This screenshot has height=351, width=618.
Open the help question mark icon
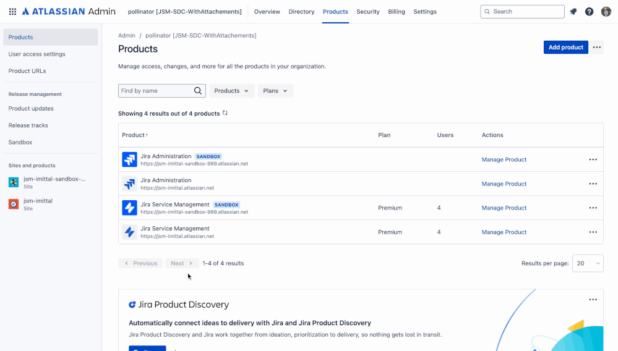(589, 12)
